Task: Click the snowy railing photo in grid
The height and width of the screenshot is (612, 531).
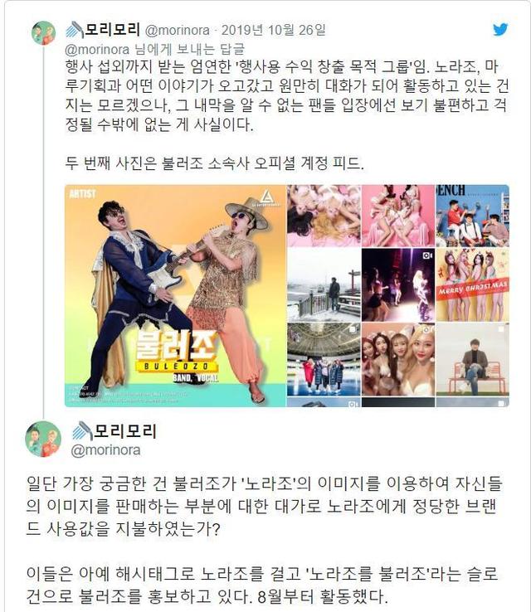Action: [x=324, y=285]
